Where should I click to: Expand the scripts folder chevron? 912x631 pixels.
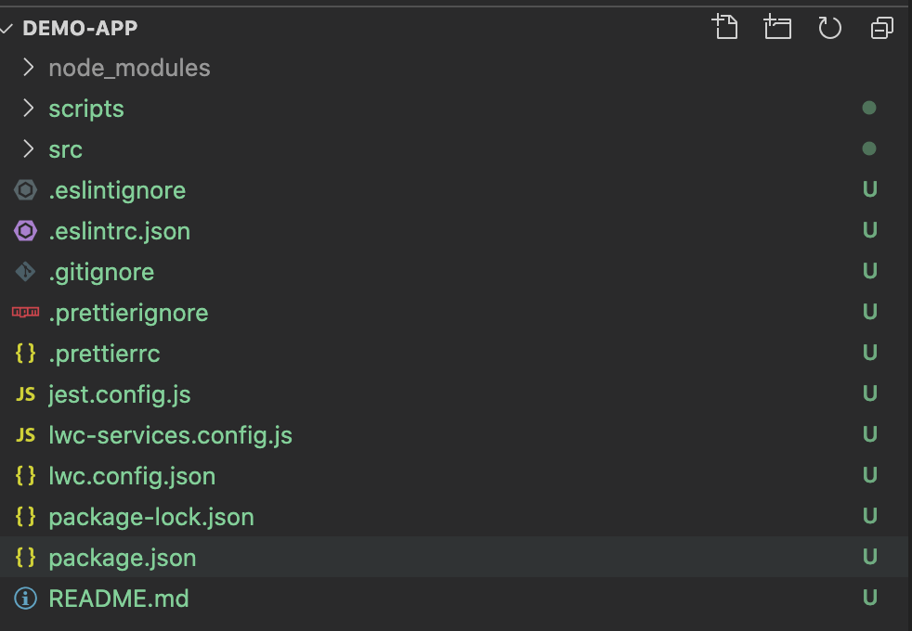[28, 108]
